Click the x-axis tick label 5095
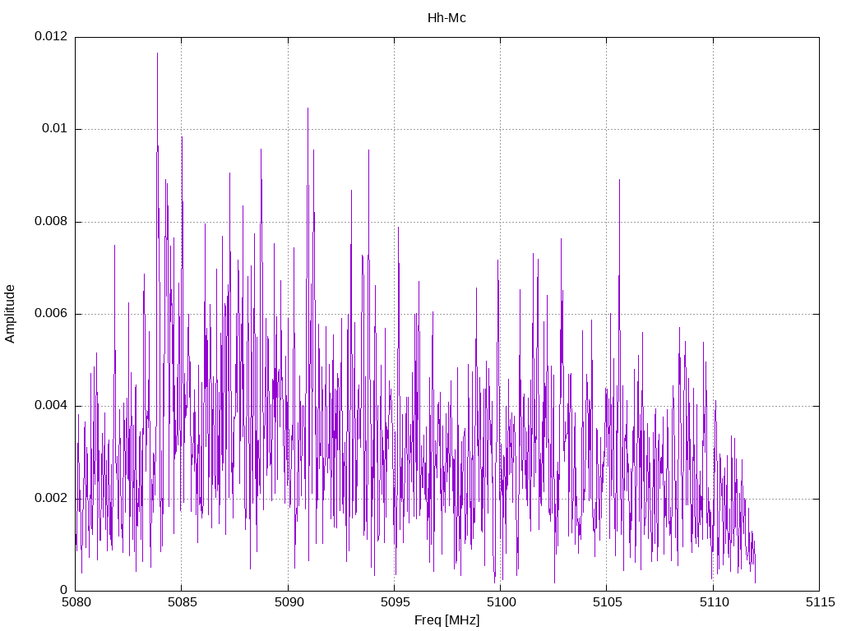842x631 pixels. click(x=395, y=602)
